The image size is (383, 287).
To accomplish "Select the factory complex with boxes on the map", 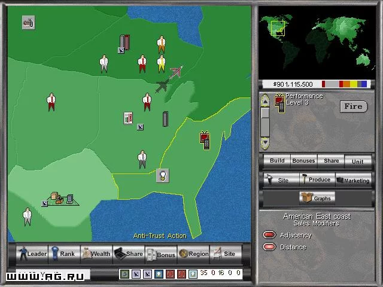I will [63, 199].
